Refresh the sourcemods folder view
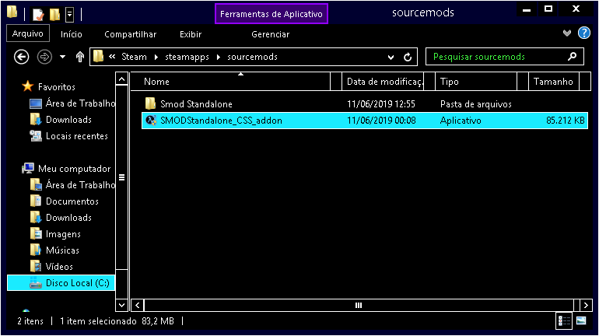Screen dimensions: 599x336 [x=408, y=58]
